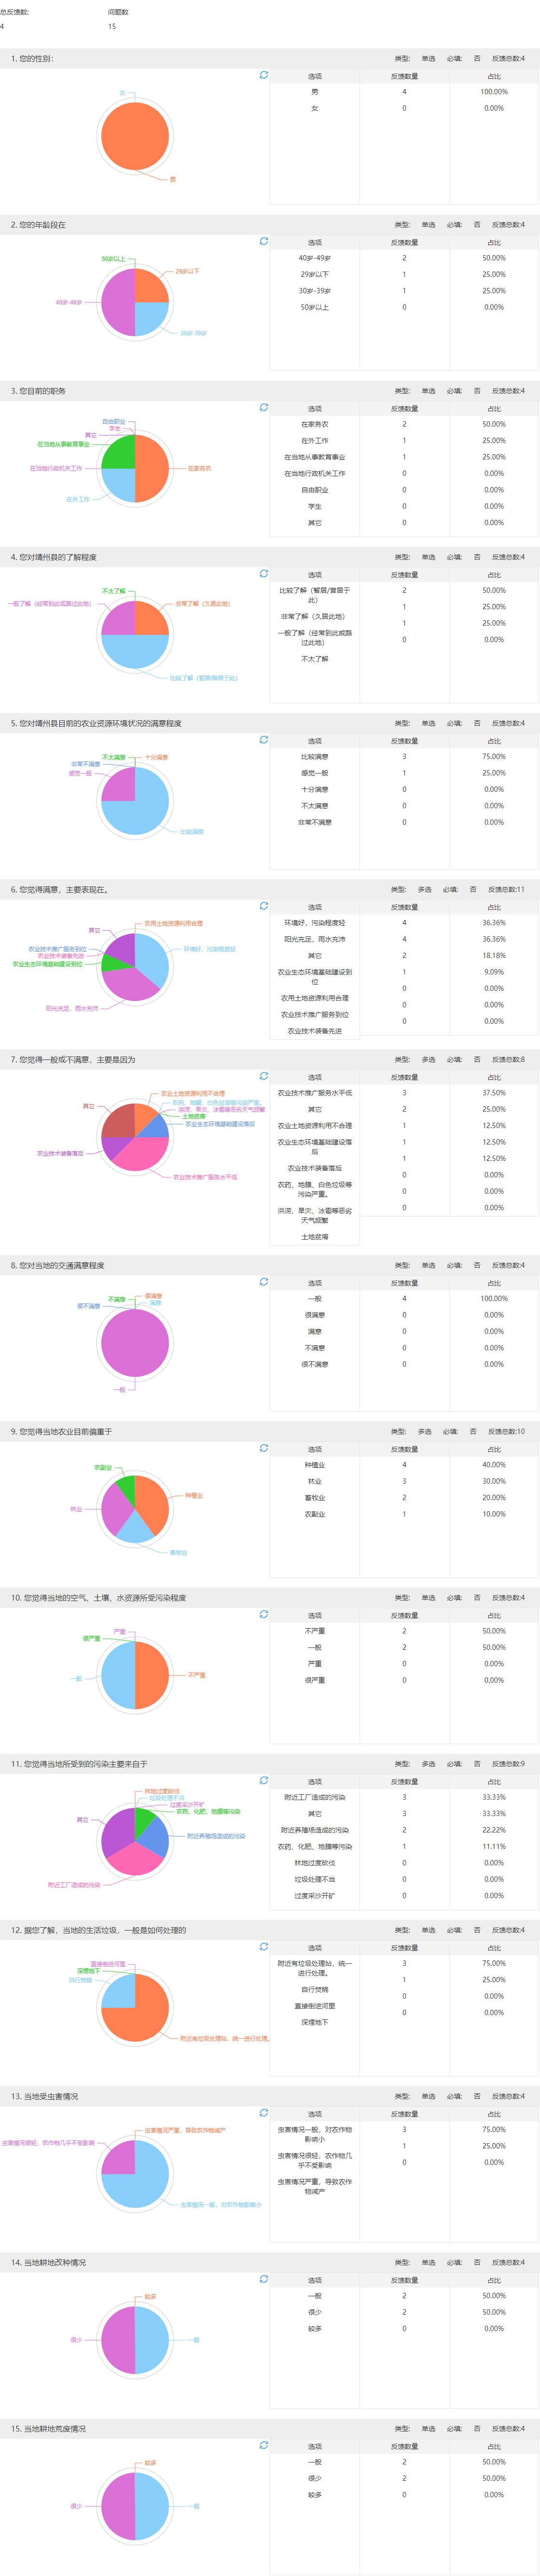Click the 75.00% cell for 比较满意 in question 5
540x2576 pixels.
[494, 756]
